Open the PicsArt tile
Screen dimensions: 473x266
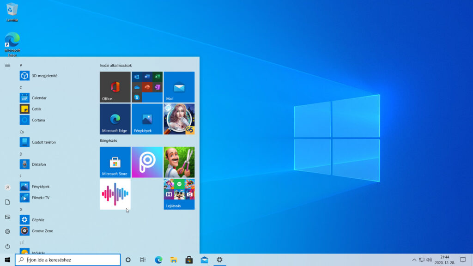[147, 162]
